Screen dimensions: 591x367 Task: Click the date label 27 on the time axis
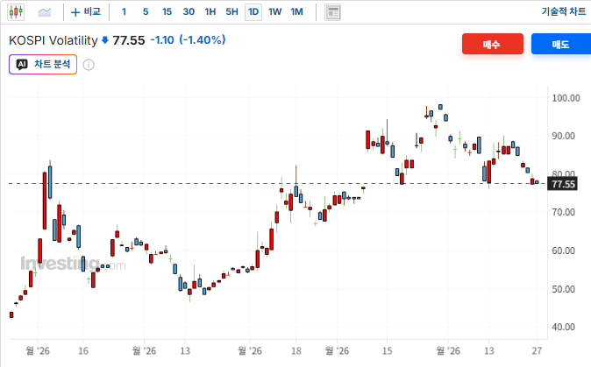pyautogui.click(x=537, y=351)
